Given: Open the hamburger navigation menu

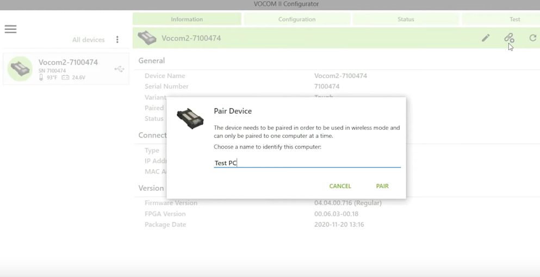Looking at the screenshot, I should pyautogui.click(x=10, y=29).
